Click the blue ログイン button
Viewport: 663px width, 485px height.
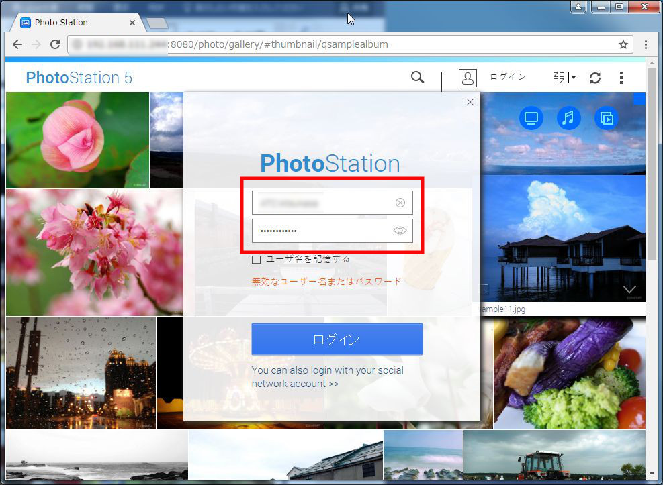click(337, 339)
